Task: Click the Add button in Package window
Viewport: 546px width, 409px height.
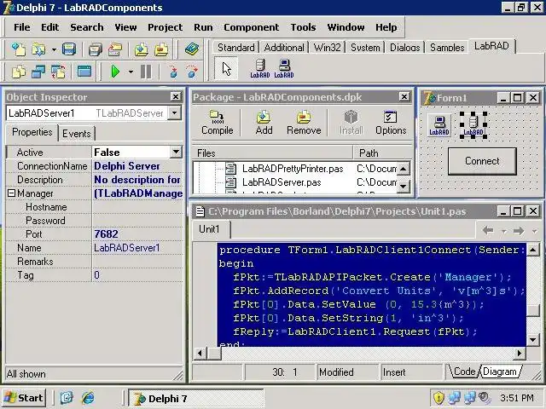Action: 264,123
